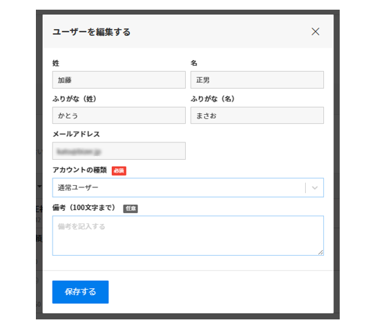Open the アカウントの種類 dropdown showing 通常ユーザー
Viewport: 377px width, 327px height.
click(188, 187)
